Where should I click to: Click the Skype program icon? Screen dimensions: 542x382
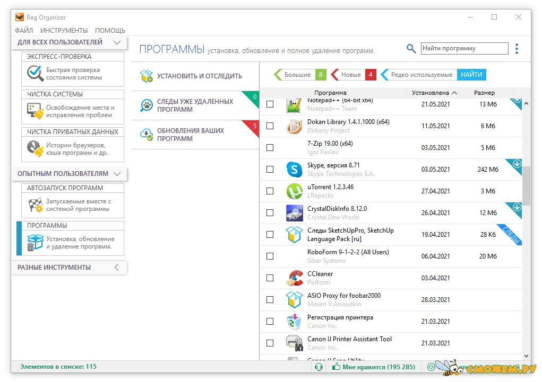[x=294, y=170]
